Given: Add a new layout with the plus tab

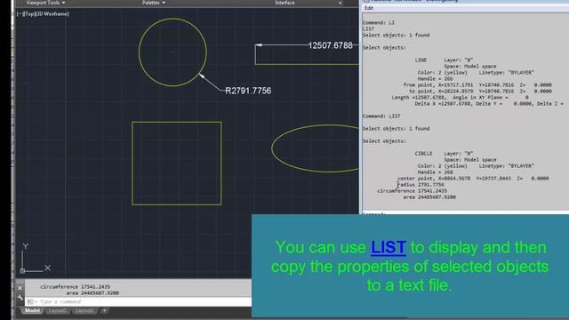Looking at the screenshot, I should [105, 310].
